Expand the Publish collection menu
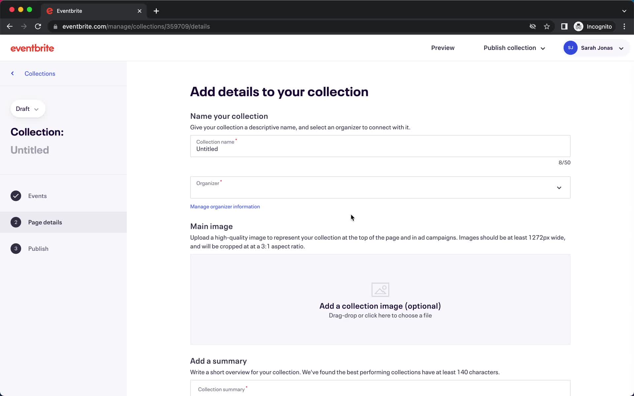The height and width of the screenshot is (396, 634). (543, 48)
